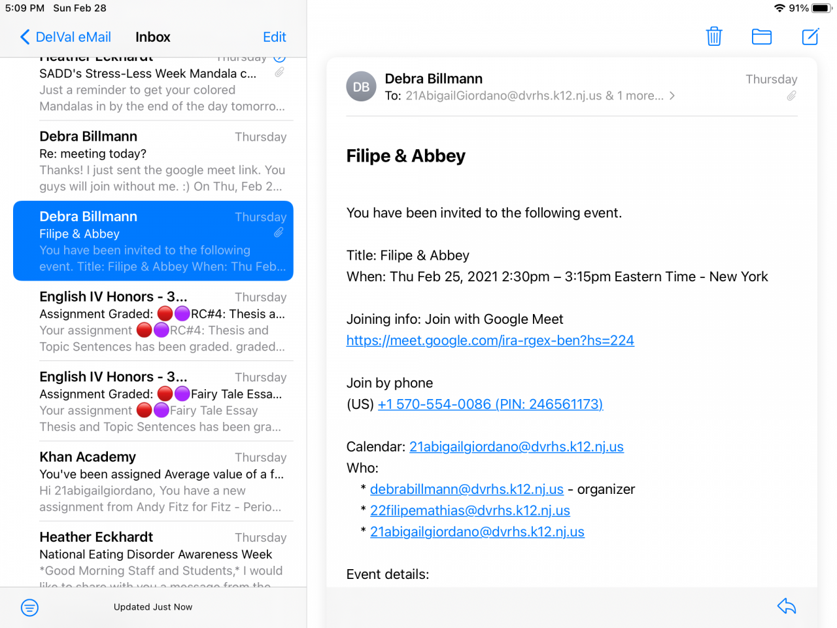Open the Google Meet link
837x628 pixels.
click(490, 340)
